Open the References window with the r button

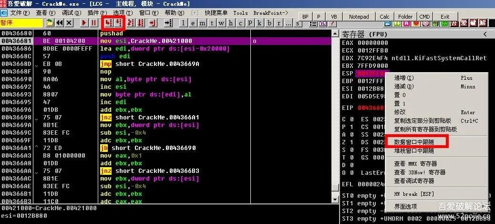[x=279, y=23]
